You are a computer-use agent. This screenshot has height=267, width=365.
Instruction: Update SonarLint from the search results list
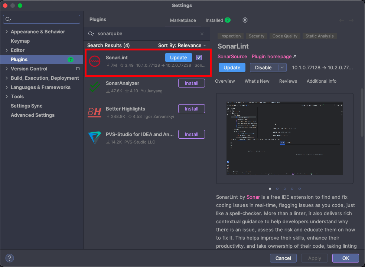(179, 57)
